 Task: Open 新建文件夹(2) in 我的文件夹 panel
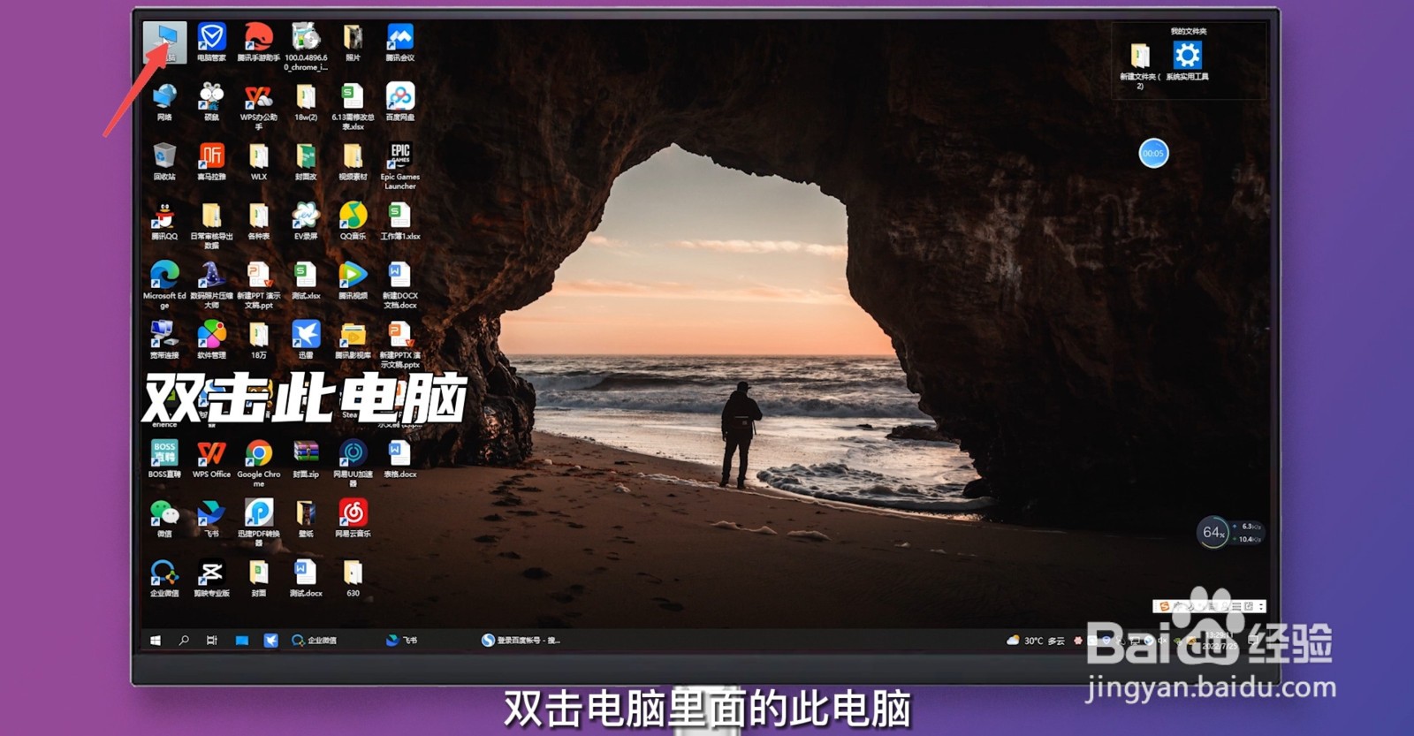coord(1140,64)
